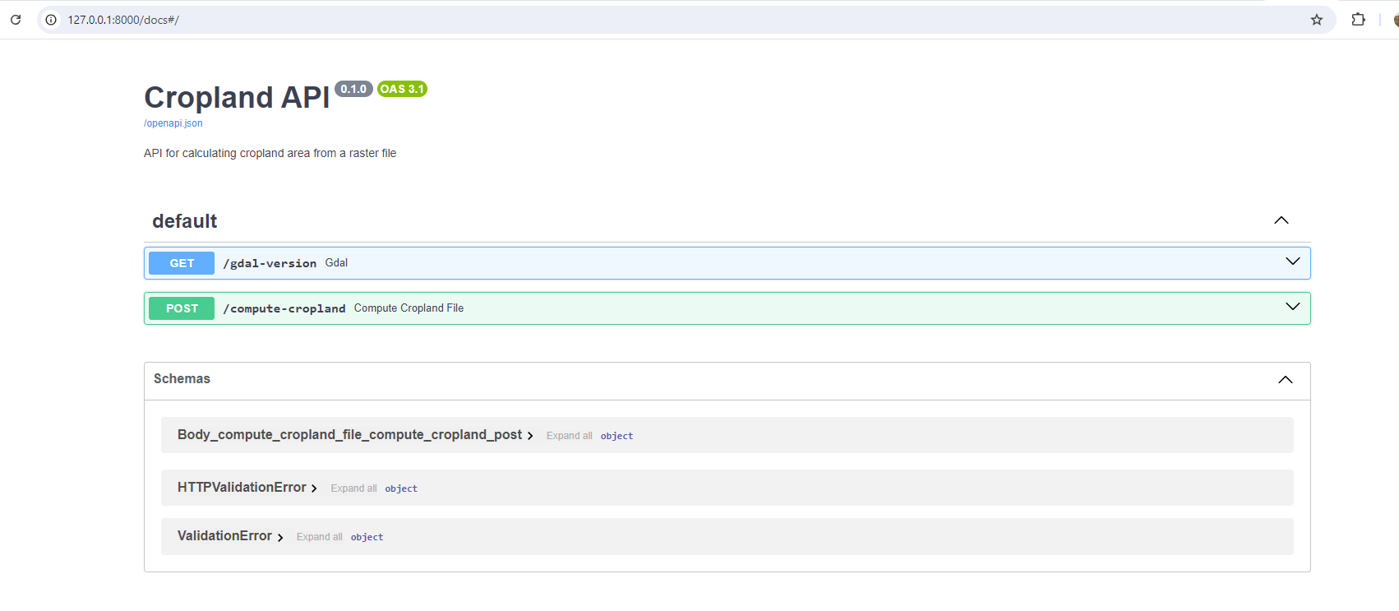Open the /gdal-version path text
Screen dimensions: 1399x611
click(270, 263)
